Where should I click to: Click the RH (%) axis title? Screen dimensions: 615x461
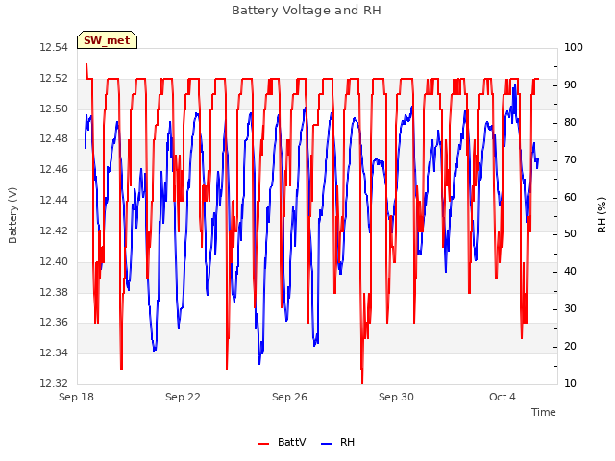pyautogui.click(x=602, y=215)
